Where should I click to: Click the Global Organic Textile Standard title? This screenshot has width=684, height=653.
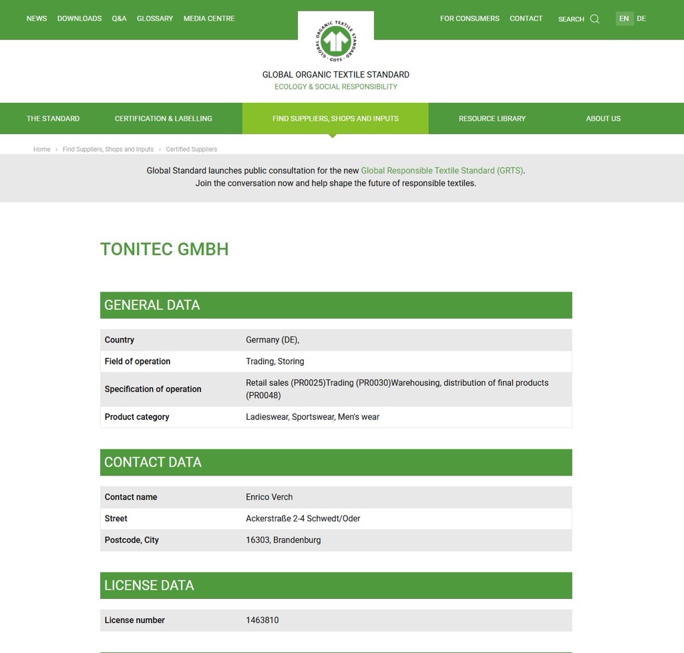click(336, 75)
